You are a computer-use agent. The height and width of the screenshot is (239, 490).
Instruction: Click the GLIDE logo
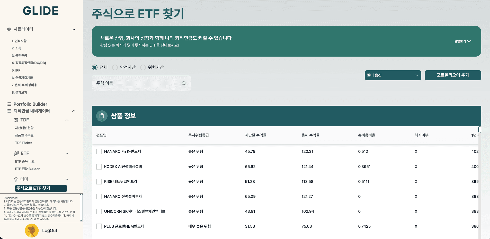41,11
